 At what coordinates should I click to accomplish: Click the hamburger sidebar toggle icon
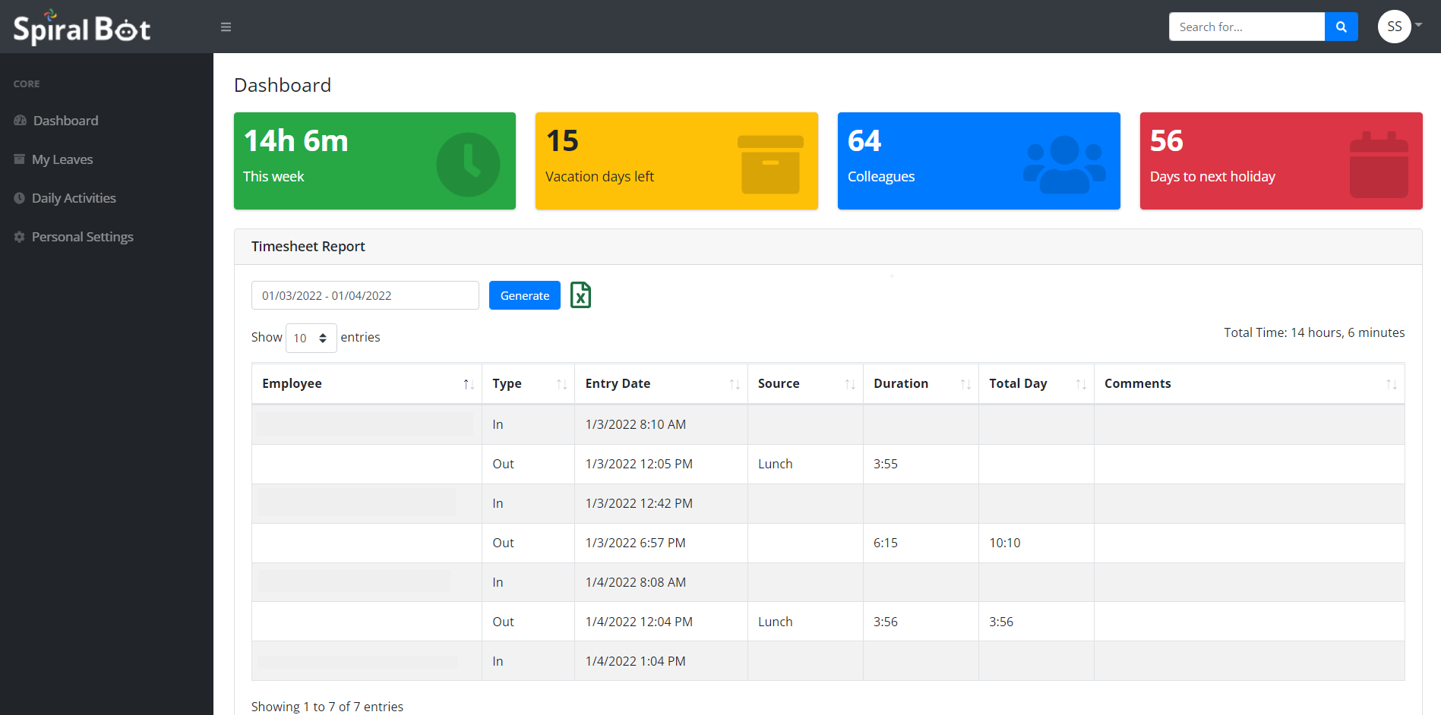(226, 27)
